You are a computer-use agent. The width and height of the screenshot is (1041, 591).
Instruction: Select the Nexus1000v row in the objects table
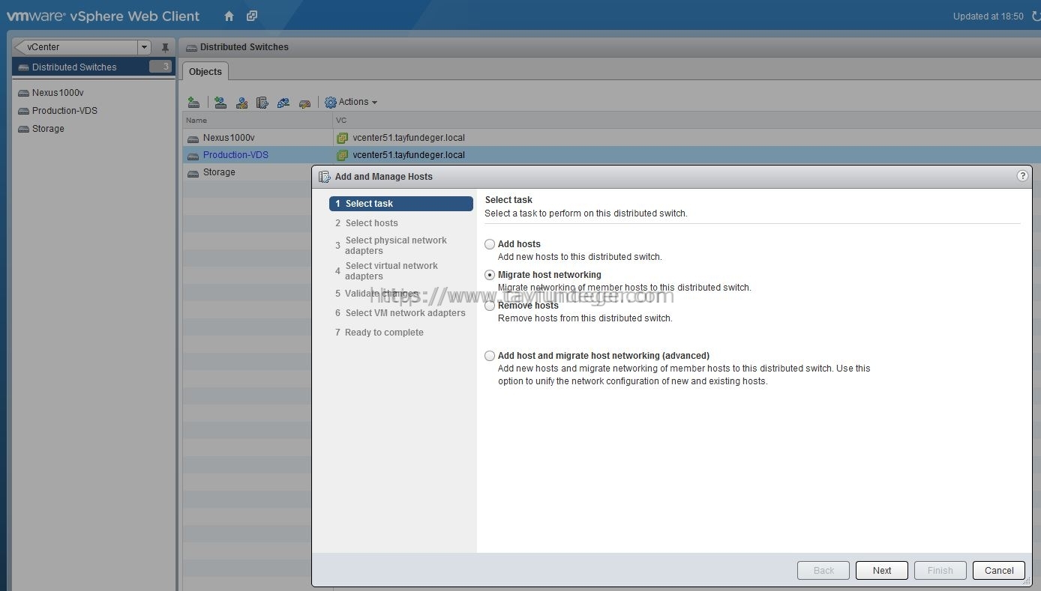pos(611,138)
